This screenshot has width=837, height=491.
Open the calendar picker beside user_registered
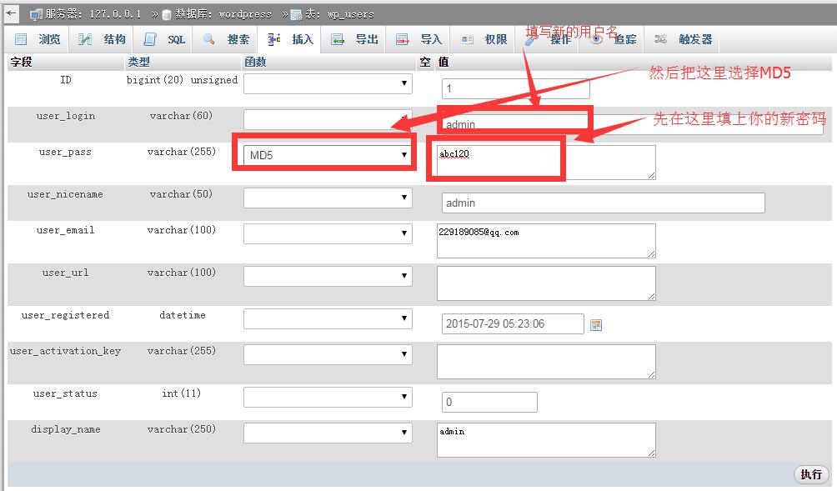596,324
